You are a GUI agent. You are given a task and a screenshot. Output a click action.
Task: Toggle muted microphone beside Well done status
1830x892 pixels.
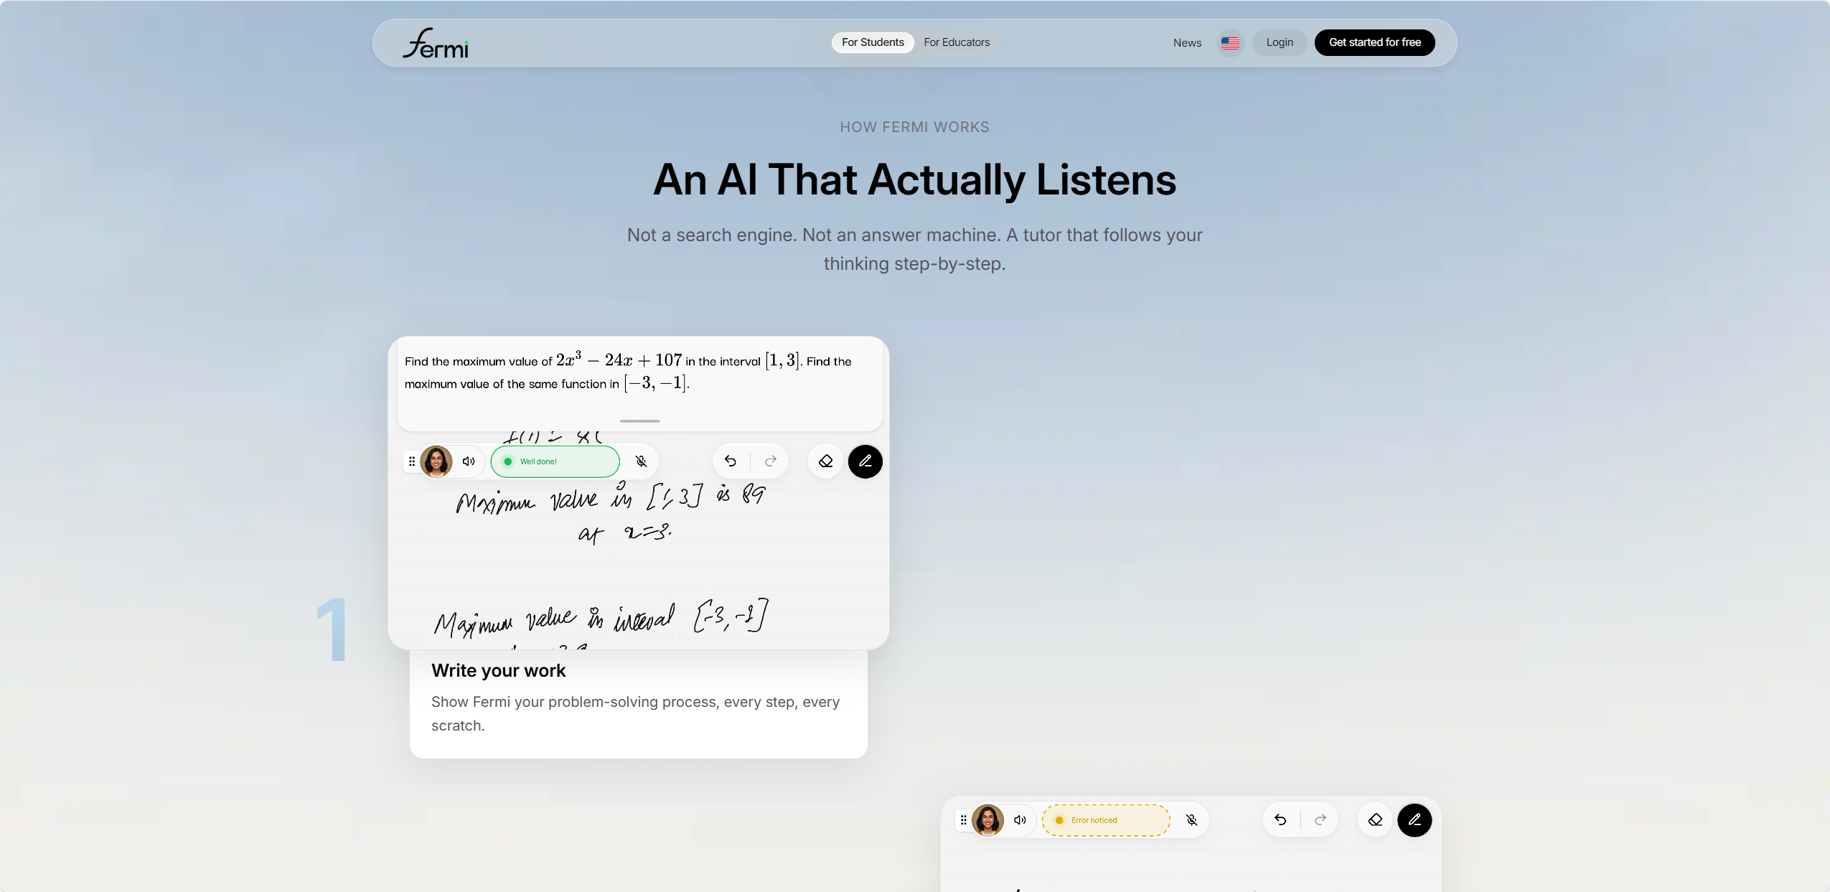click(642, 461)
